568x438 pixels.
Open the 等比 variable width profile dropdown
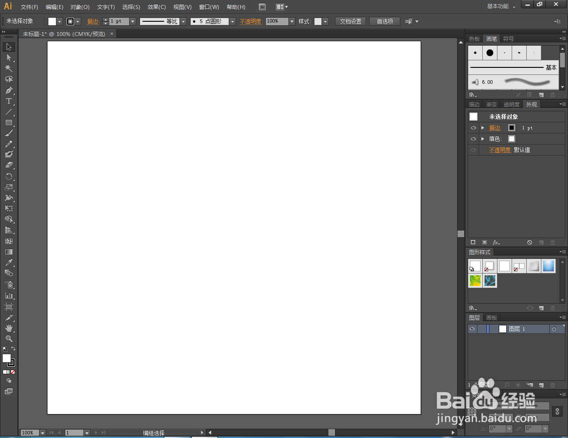pos(183,21)
